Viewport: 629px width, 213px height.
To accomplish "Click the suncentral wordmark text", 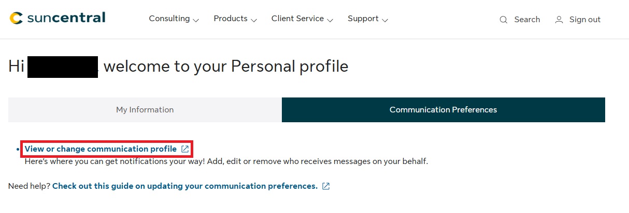I will coord(65,18).
